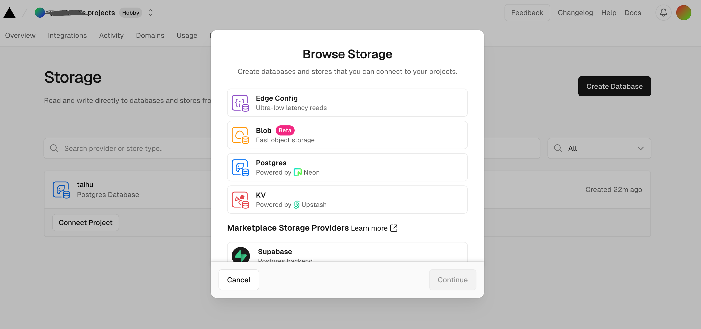Switch to the Integrations tab
This screenshot has width=701, height=329.
click(x=67, y=36)
